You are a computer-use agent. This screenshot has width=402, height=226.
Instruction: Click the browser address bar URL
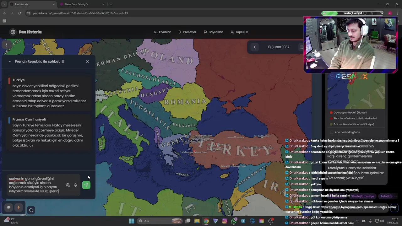pos(80,13)
